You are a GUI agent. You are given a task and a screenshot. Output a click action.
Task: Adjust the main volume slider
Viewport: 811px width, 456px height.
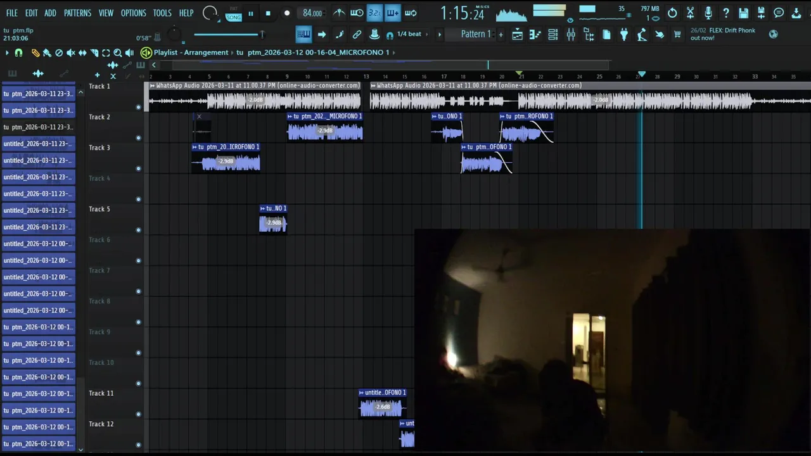[229, 34]
